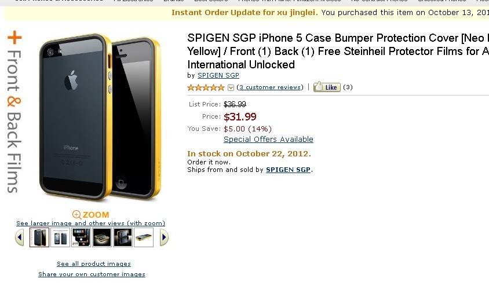Click the main iPhone 5 bumper product image

click(x=100, y=117)
